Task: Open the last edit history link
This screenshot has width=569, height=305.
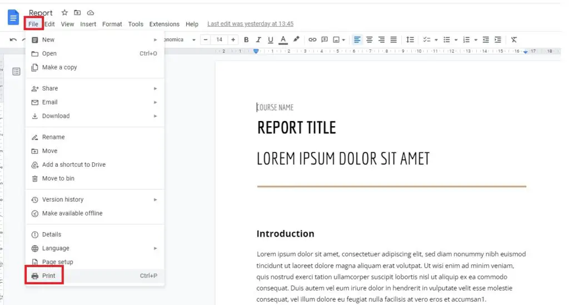Action: click(251, 23)
